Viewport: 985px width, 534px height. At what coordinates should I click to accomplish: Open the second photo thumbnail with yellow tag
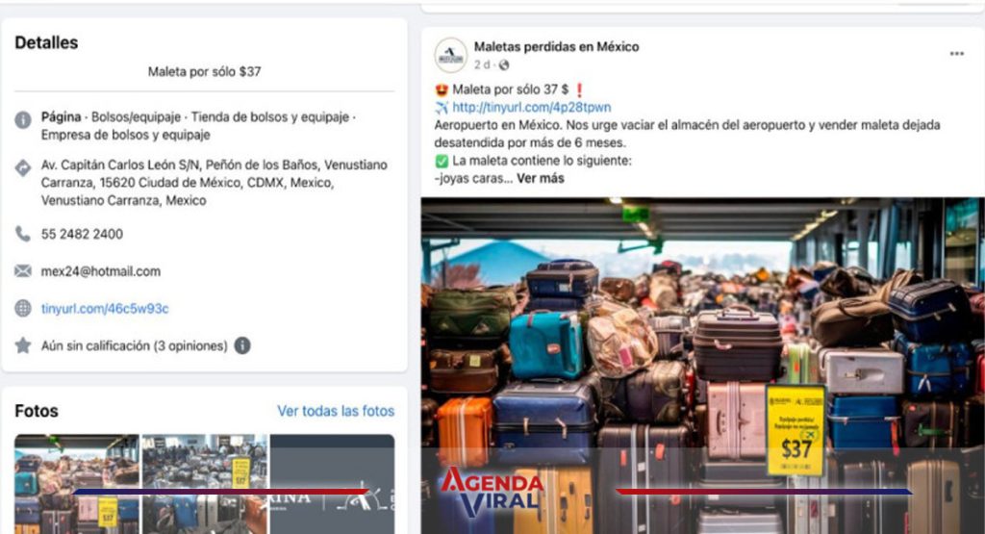(x=205, y=484)
